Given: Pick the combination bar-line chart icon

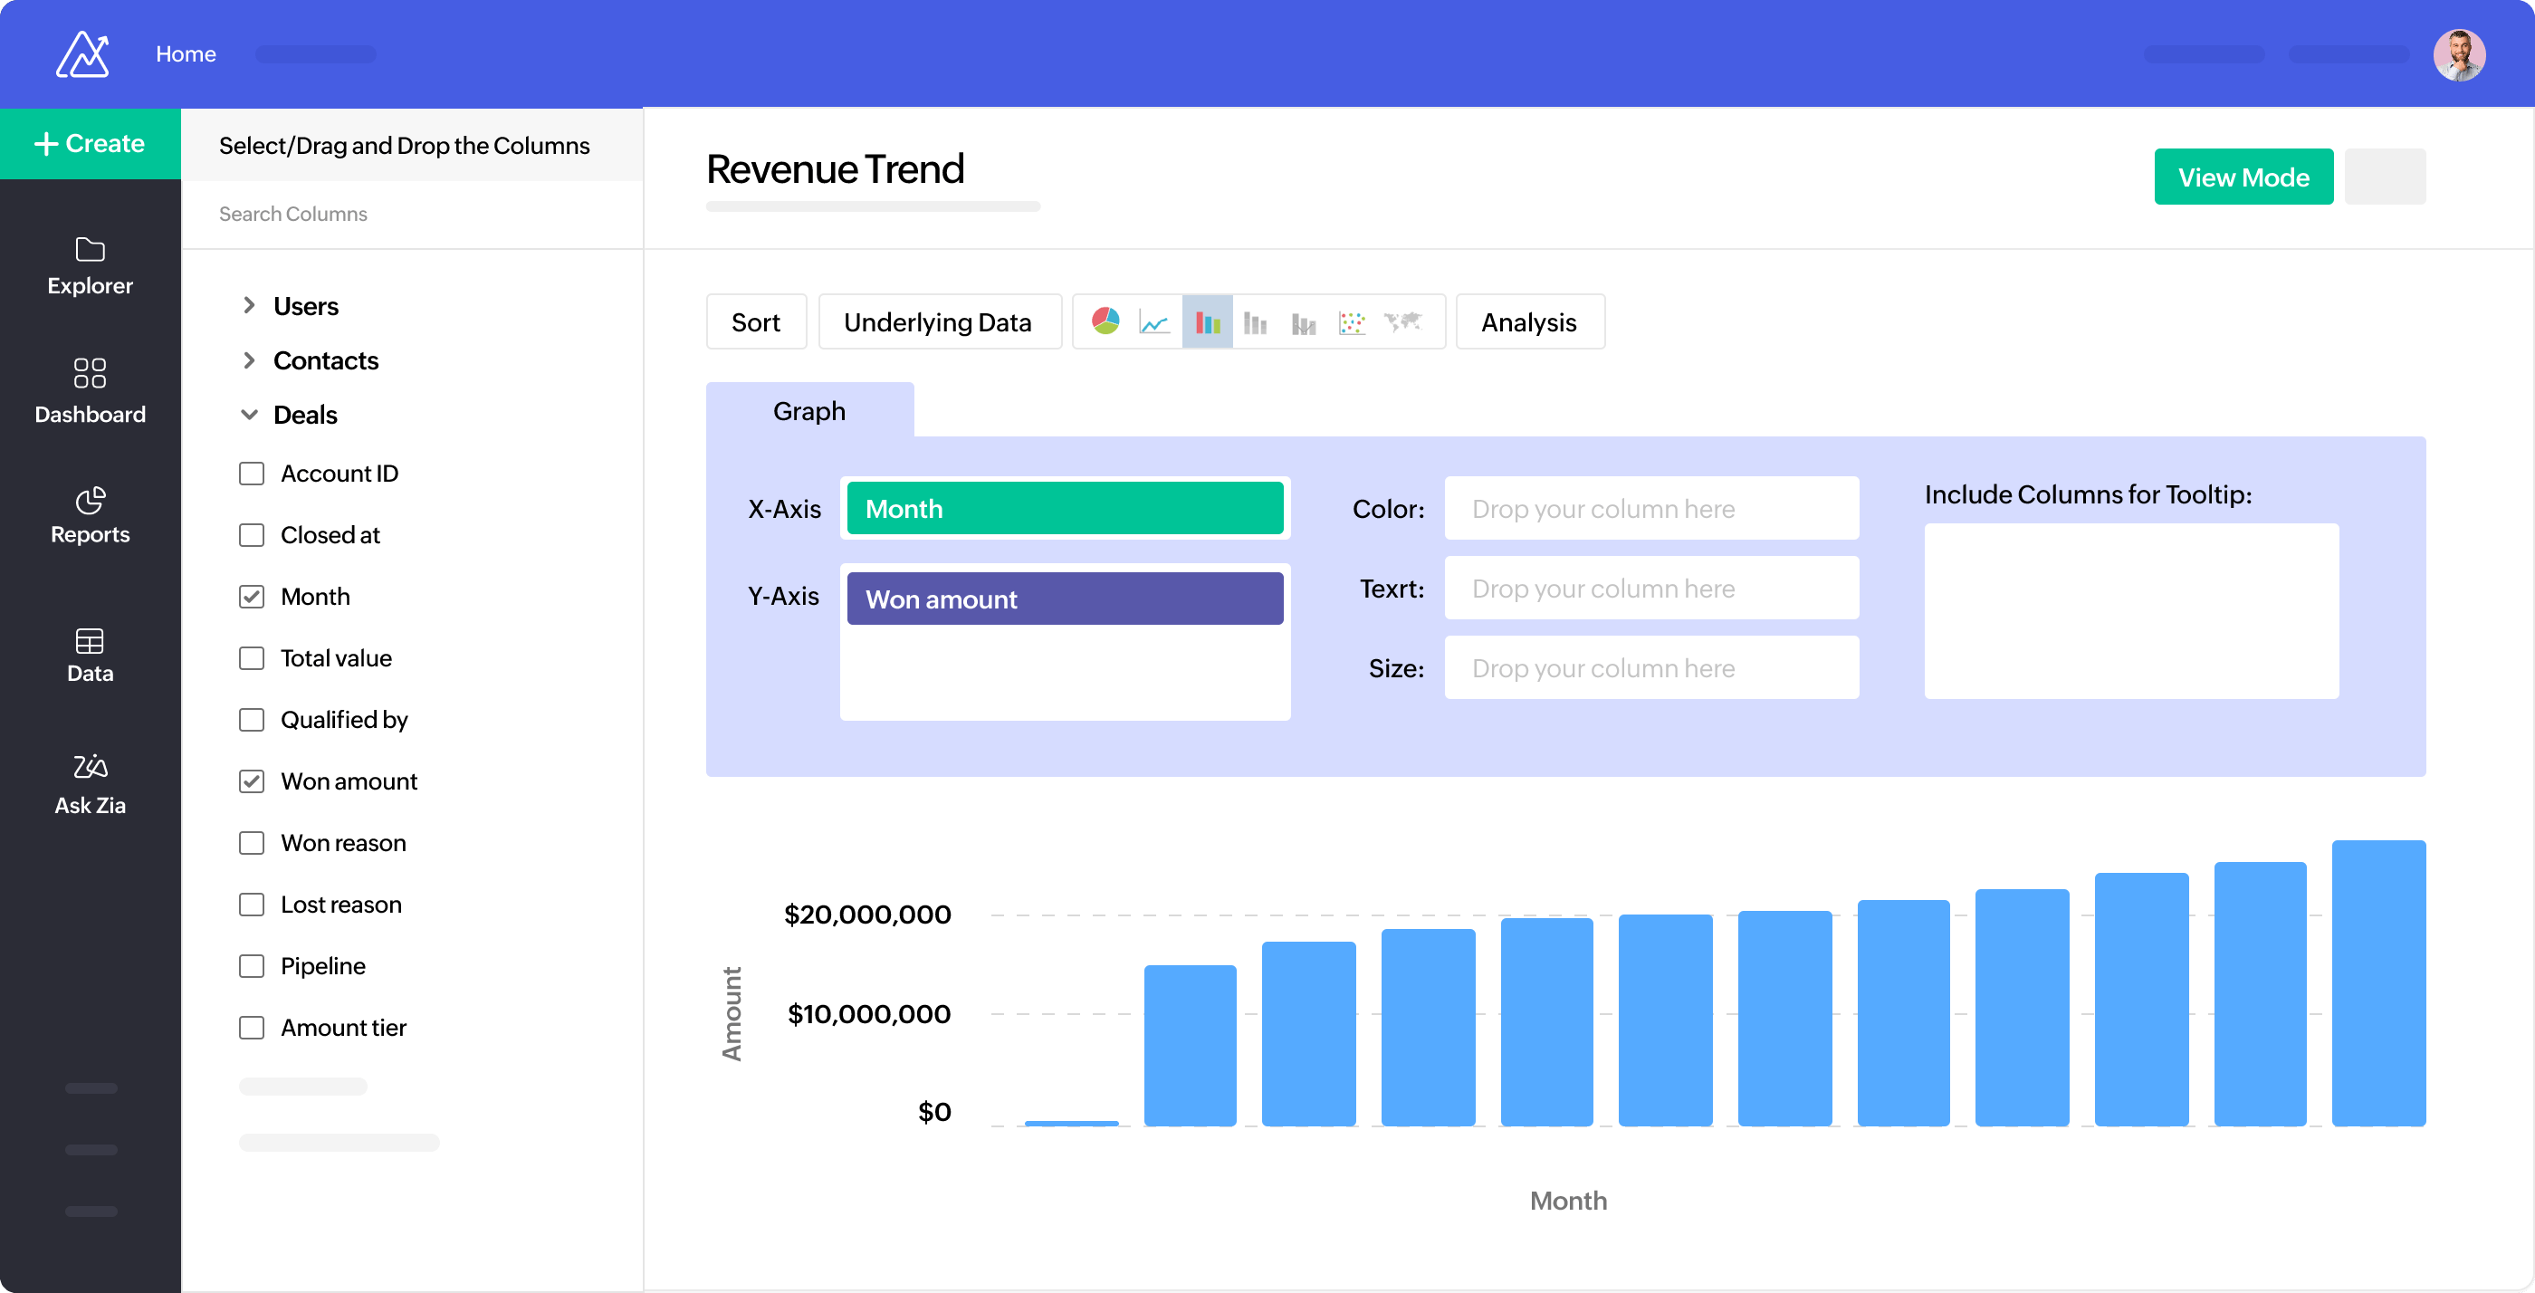Looking at the screenshot, I should (1303, 321).
